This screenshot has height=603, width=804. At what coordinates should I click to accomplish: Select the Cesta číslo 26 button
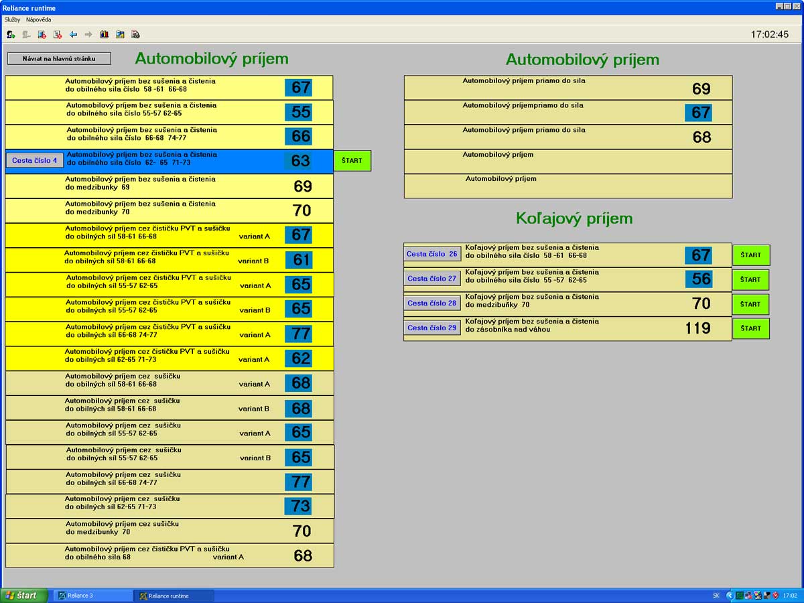coord(432,255)
